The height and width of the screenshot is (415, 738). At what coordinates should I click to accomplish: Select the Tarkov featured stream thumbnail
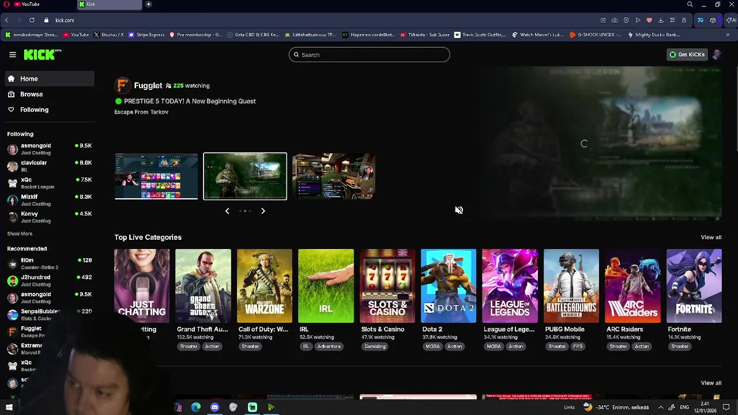(x=245, y=176)
